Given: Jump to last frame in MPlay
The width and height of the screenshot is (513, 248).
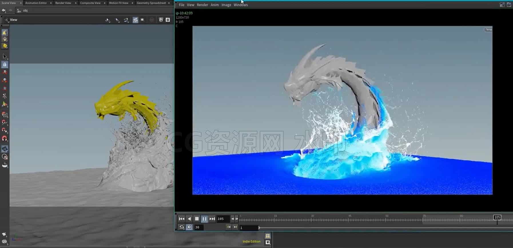Looking at the screenshot, I should click(x=212, y=219).
